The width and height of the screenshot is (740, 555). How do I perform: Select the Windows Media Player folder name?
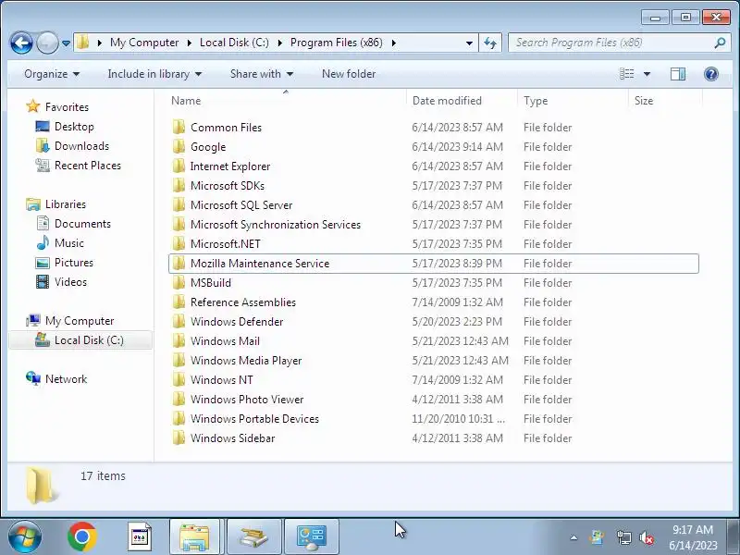(246, 361)
